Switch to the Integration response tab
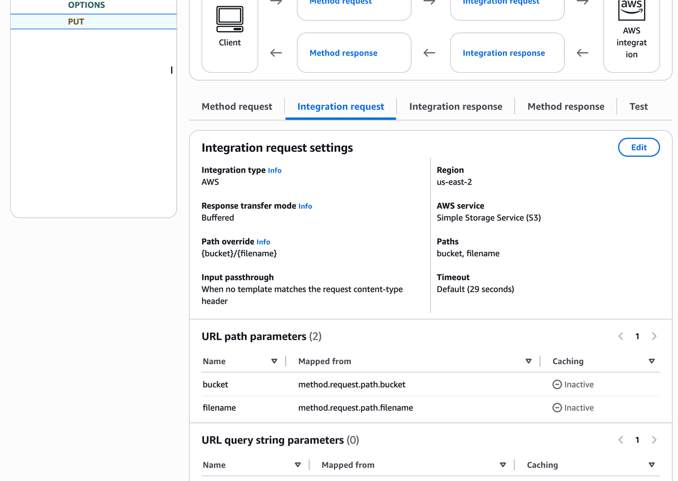The image size is (678, 481). tap(455, 106)
